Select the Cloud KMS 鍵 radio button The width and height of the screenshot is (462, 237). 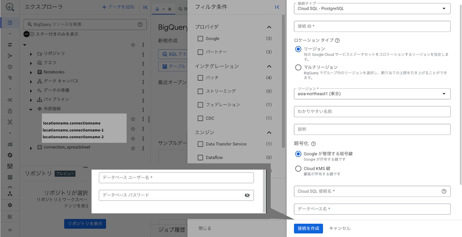coord(298,168)
